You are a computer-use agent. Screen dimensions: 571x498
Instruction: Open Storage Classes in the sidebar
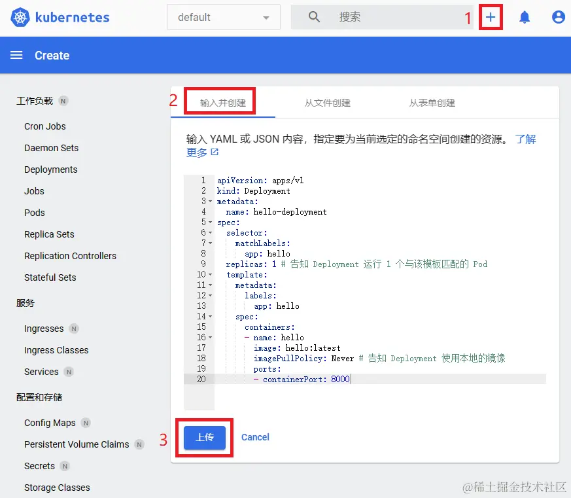coord(57,488)
